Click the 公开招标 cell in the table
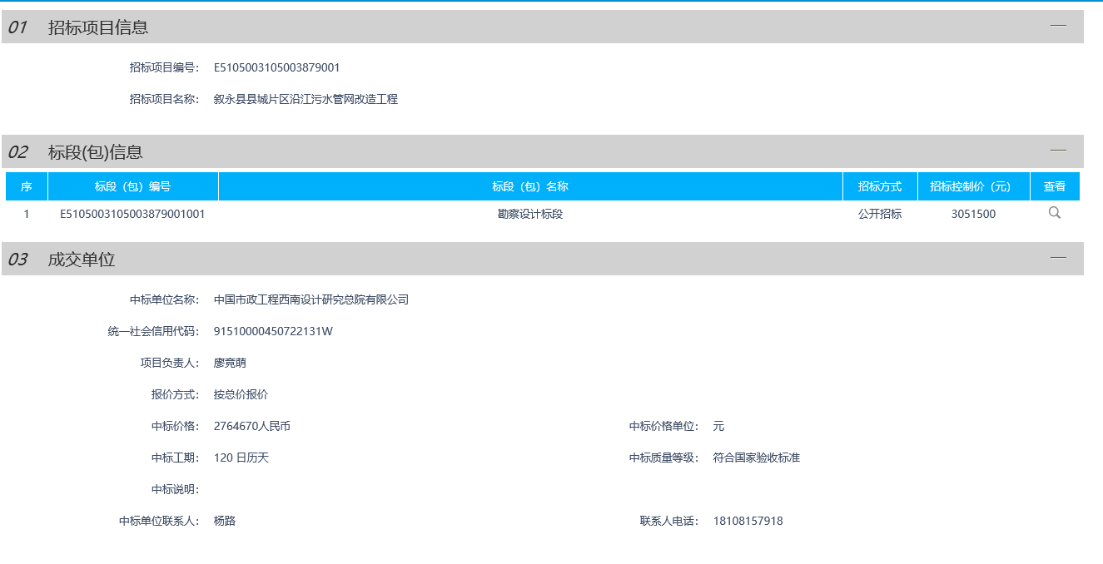Viewport: 1103px width, 564px height. click(x=880, y=214)
